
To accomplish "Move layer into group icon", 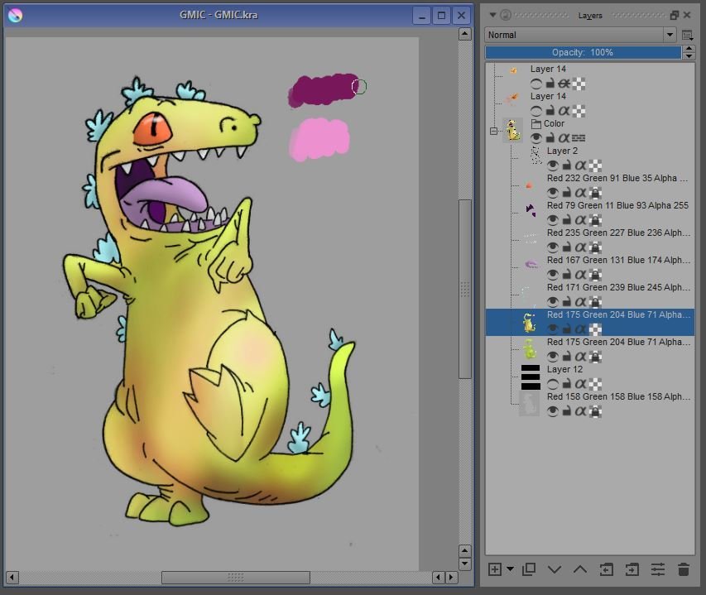I will (632, 570).
